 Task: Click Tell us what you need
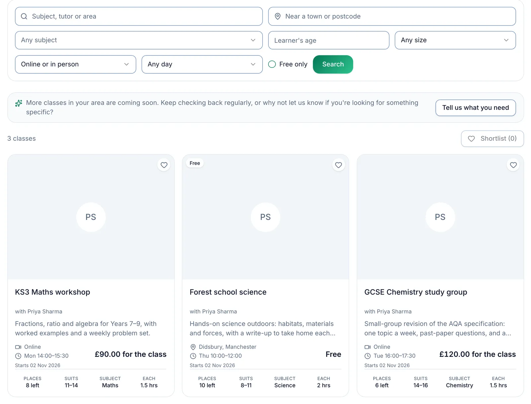(x=476, y=108)
